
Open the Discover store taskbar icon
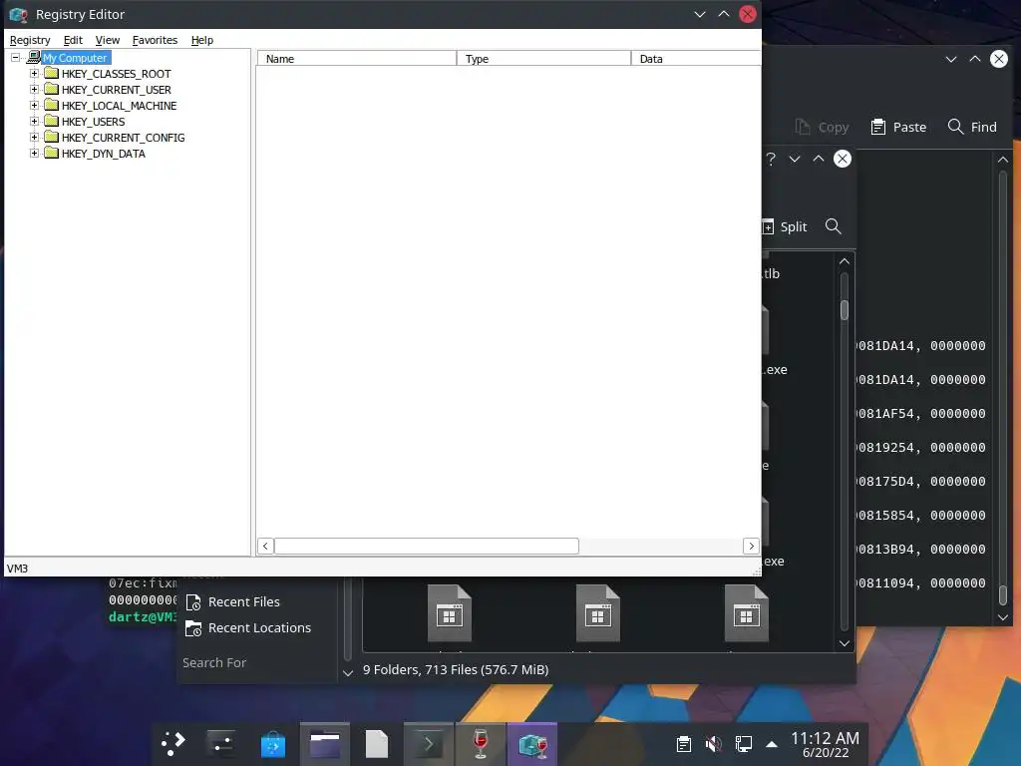[x=273, y=743]
